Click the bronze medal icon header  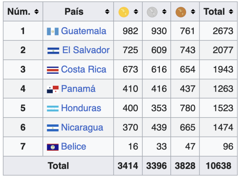point(180,12)
